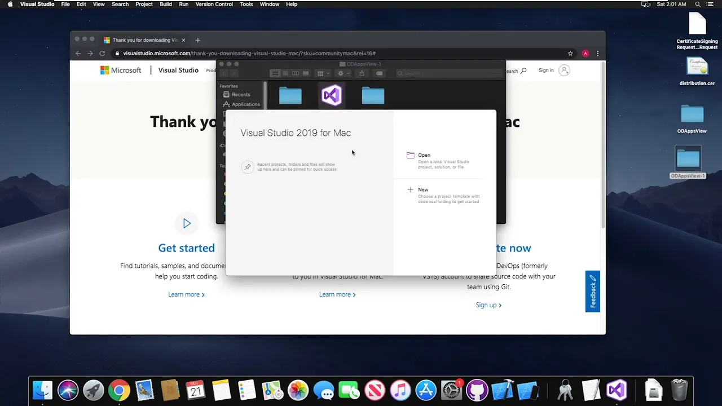Go back in Chrome
Image resolution: width=722 pixels, height=406 pixels.
(78, 54)
